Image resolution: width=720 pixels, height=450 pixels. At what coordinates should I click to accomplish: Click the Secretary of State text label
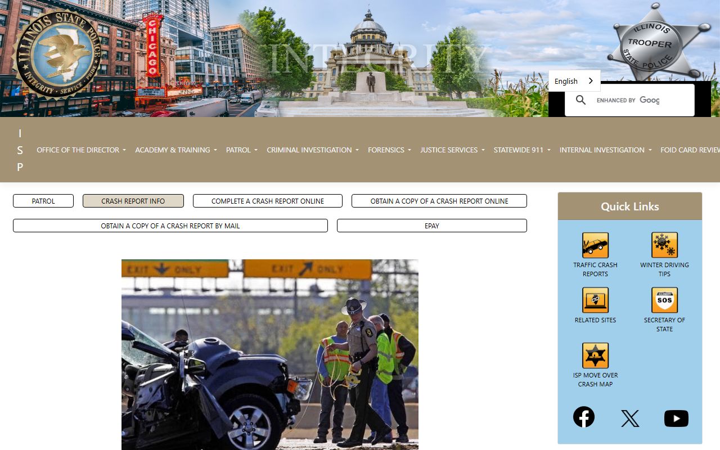664,325
